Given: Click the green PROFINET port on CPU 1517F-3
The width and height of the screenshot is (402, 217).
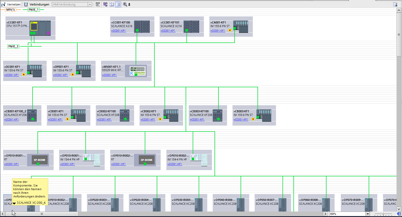Looking at the screenshot, I should (x=33, y=33).
